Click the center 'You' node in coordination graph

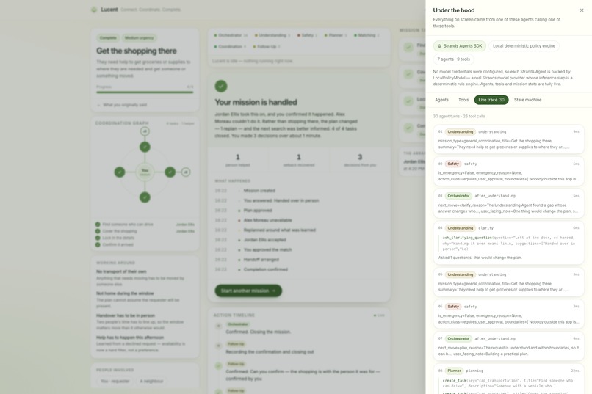145,172
